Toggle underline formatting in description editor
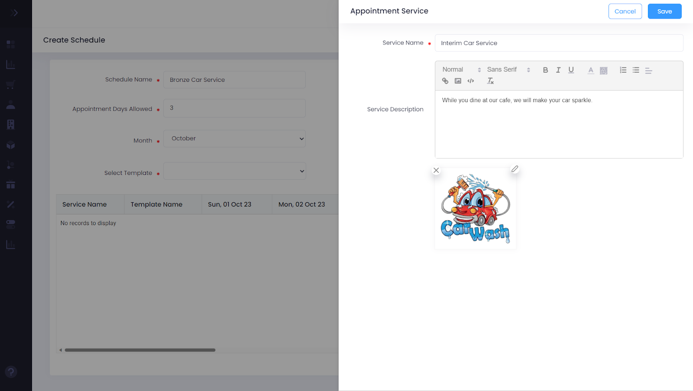Viewport: 693px width, 391px height. point(571,70)
